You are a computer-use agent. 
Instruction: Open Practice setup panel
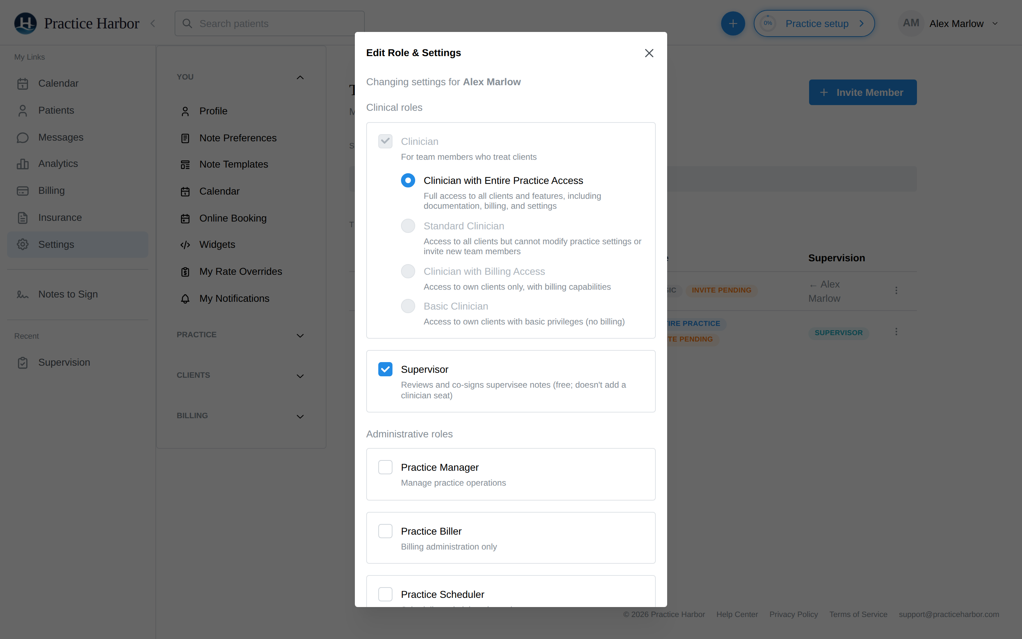pyautogui.click(x=814, y=24)
